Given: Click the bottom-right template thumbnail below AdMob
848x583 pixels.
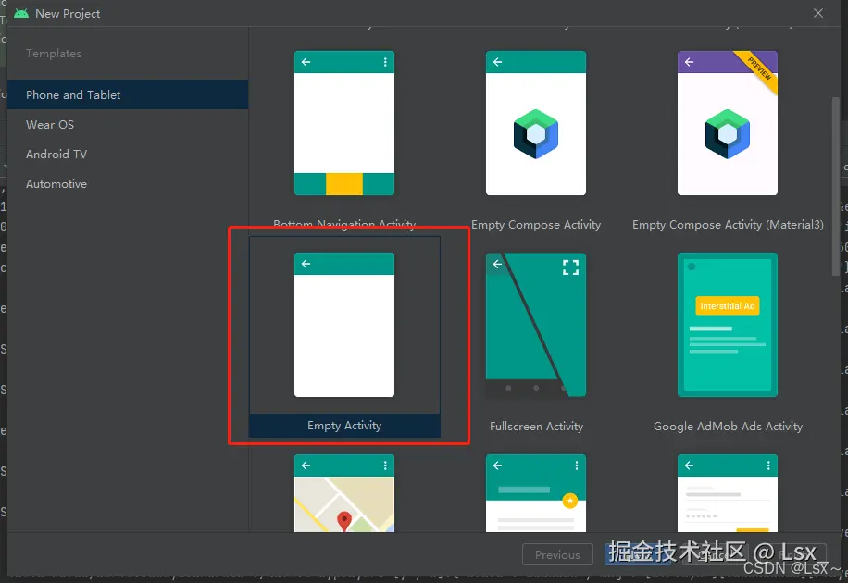Looking at the screenshot, I should [728, 493].
